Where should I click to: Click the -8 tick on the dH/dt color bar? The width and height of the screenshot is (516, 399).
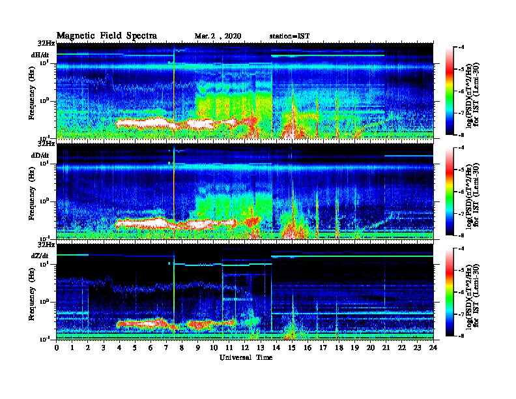(461, 135)
